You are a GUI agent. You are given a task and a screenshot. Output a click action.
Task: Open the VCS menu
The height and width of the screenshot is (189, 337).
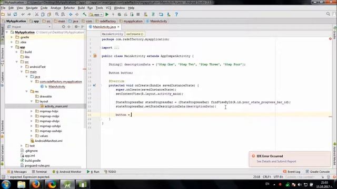pyautogui.click(x=108, y=8)
